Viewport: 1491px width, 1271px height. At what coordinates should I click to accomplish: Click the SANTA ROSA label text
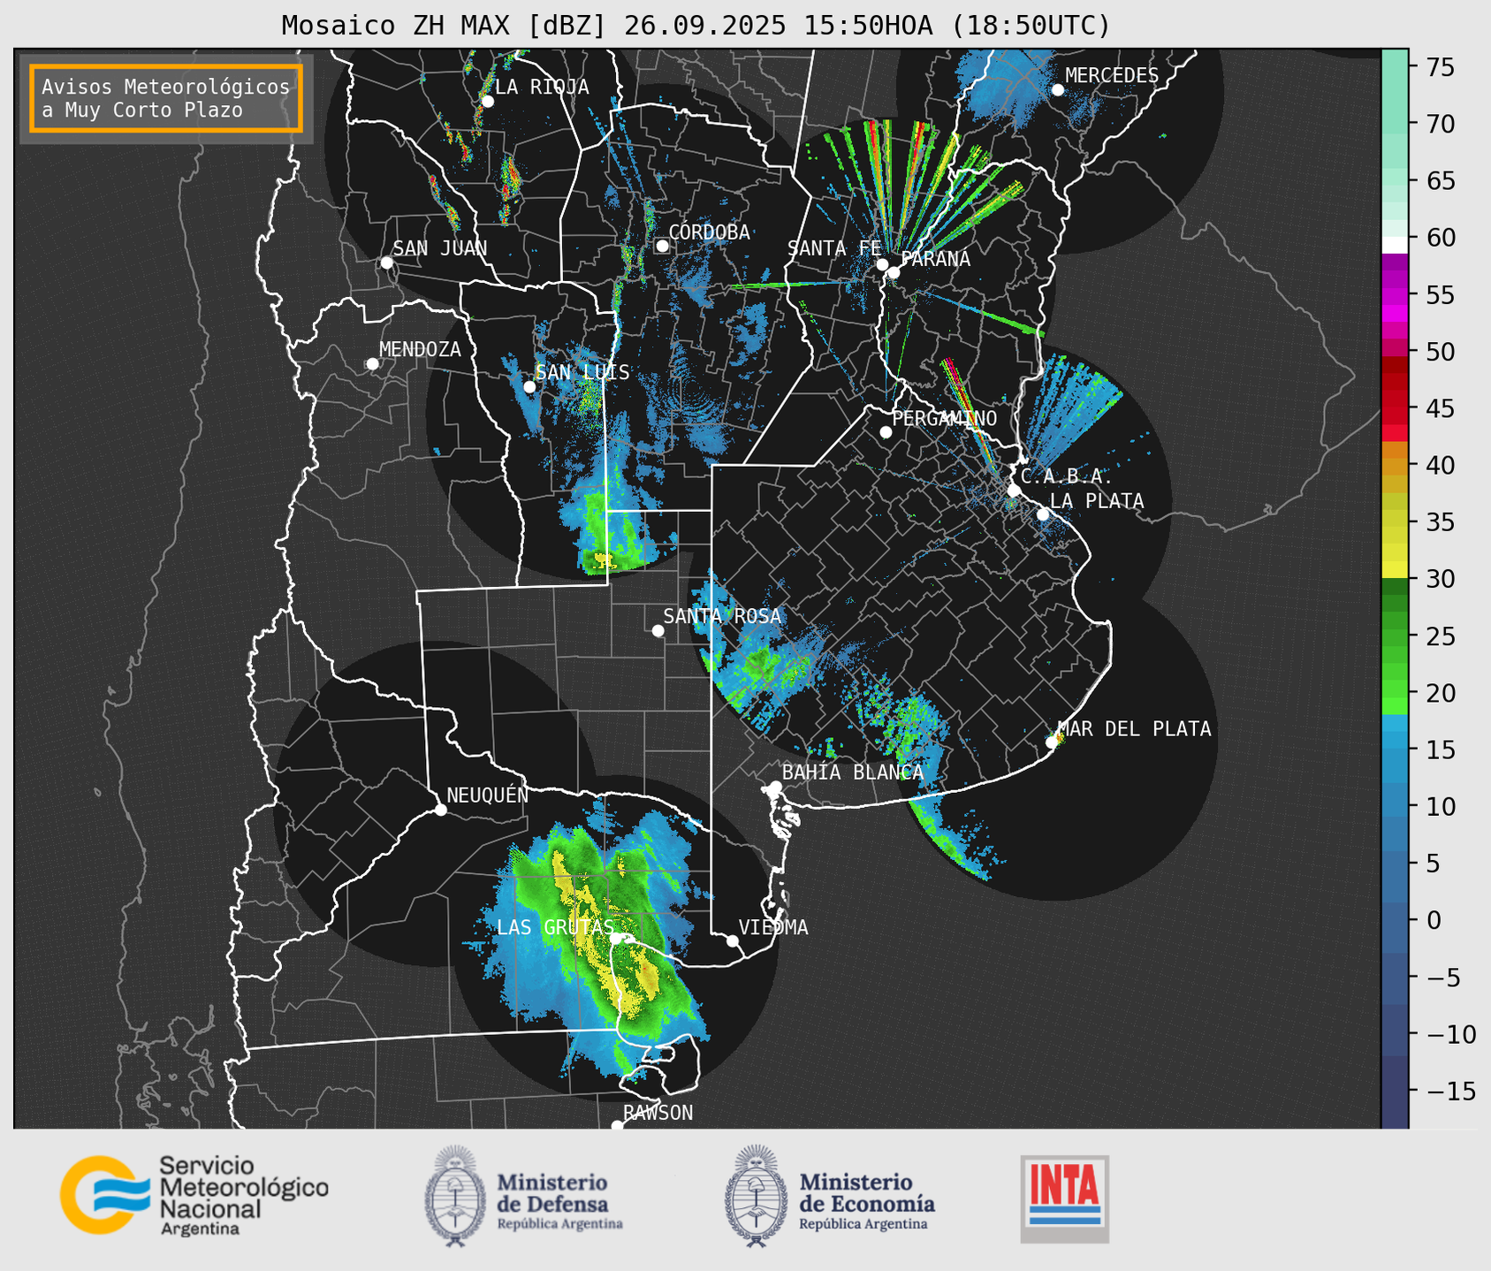click(722, 616)
